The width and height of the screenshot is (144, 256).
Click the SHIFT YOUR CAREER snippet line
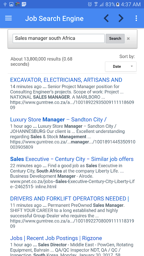click(64, 211)
